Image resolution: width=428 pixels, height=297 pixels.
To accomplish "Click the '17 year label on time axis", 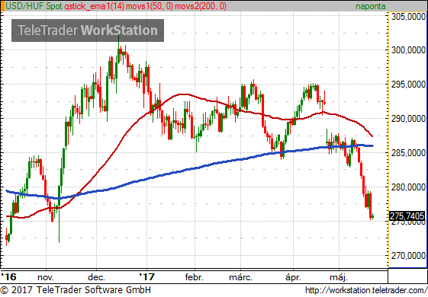I will [x=146, y=277].
